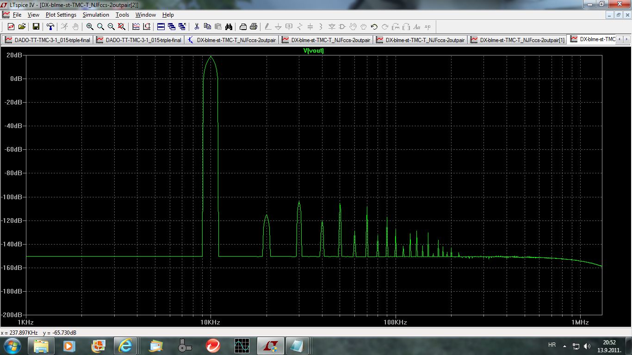Open the Window menu
This screenshot has height=355, width=632.
145,15
